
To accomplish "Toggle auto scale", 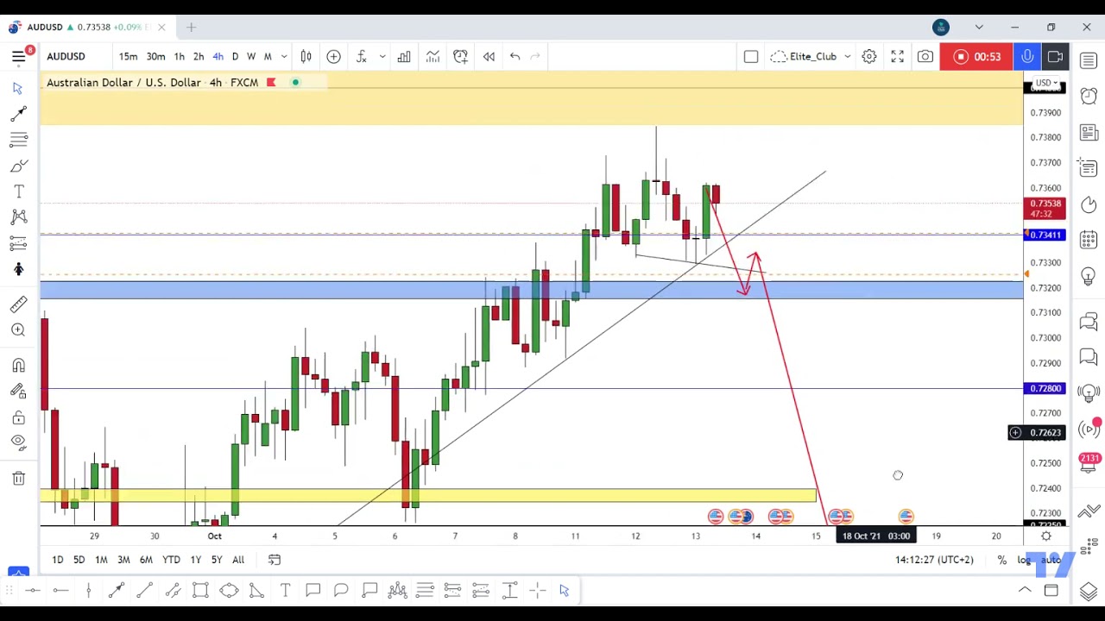I will pos(1050,561).
